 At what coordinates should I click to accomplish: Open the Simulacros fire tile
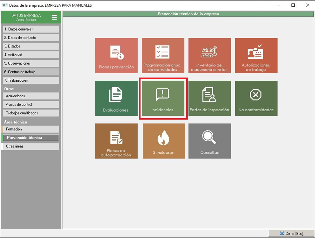click(x=163, y=141)
